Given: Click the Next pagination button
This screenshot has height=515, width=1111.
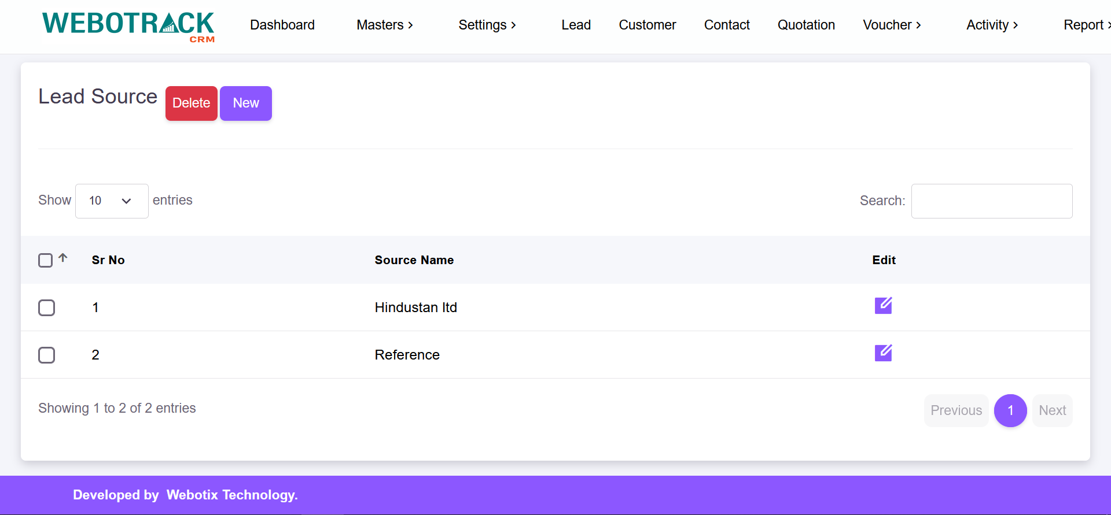Looking at the screenshot, I should point(1052,410).
